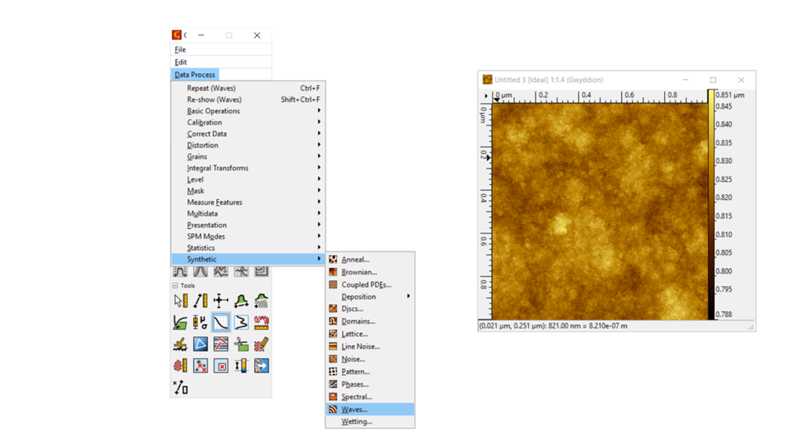The image size is (786, 439).
Task: Select the blue triangle Three Point Level tool
Action: click(200, 344)
